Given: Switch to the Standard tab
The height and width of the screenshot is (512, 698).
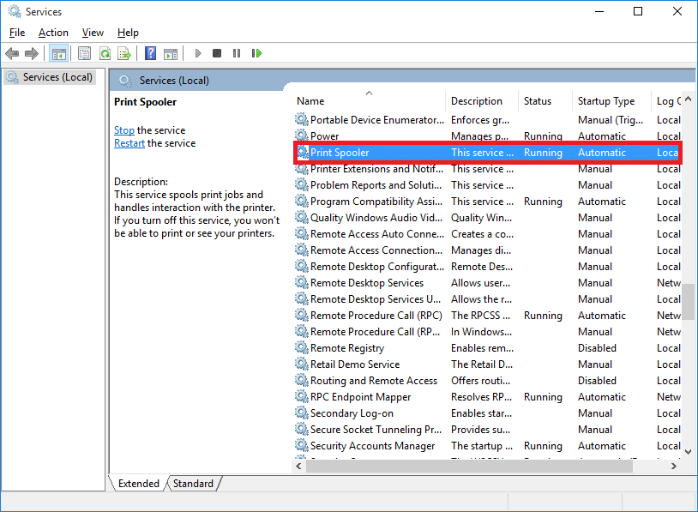Looking at the screenshot, I should point(193,484).
